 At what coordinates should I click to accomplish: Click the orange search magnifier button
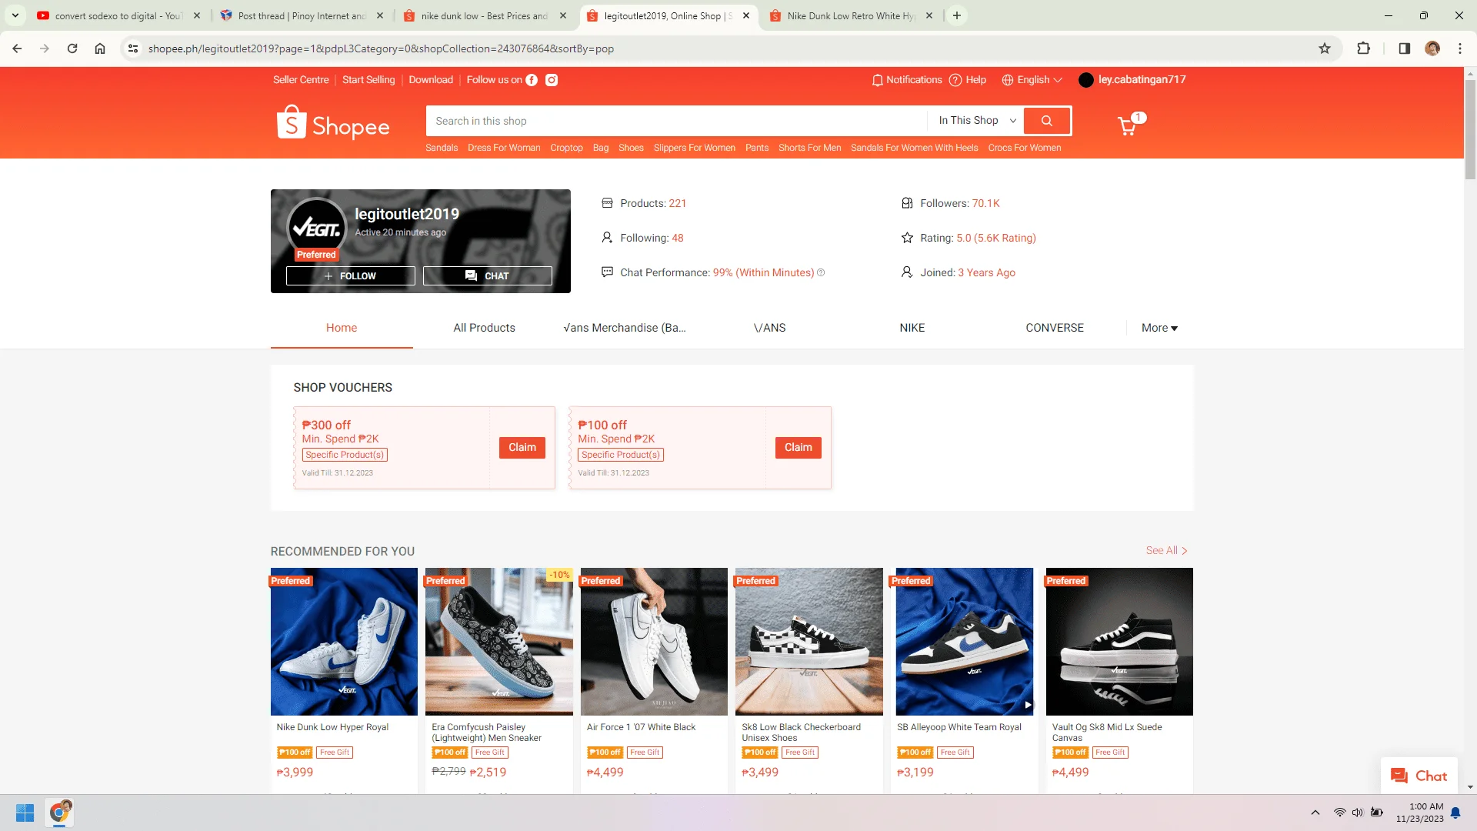click(x=1047, y=121)
